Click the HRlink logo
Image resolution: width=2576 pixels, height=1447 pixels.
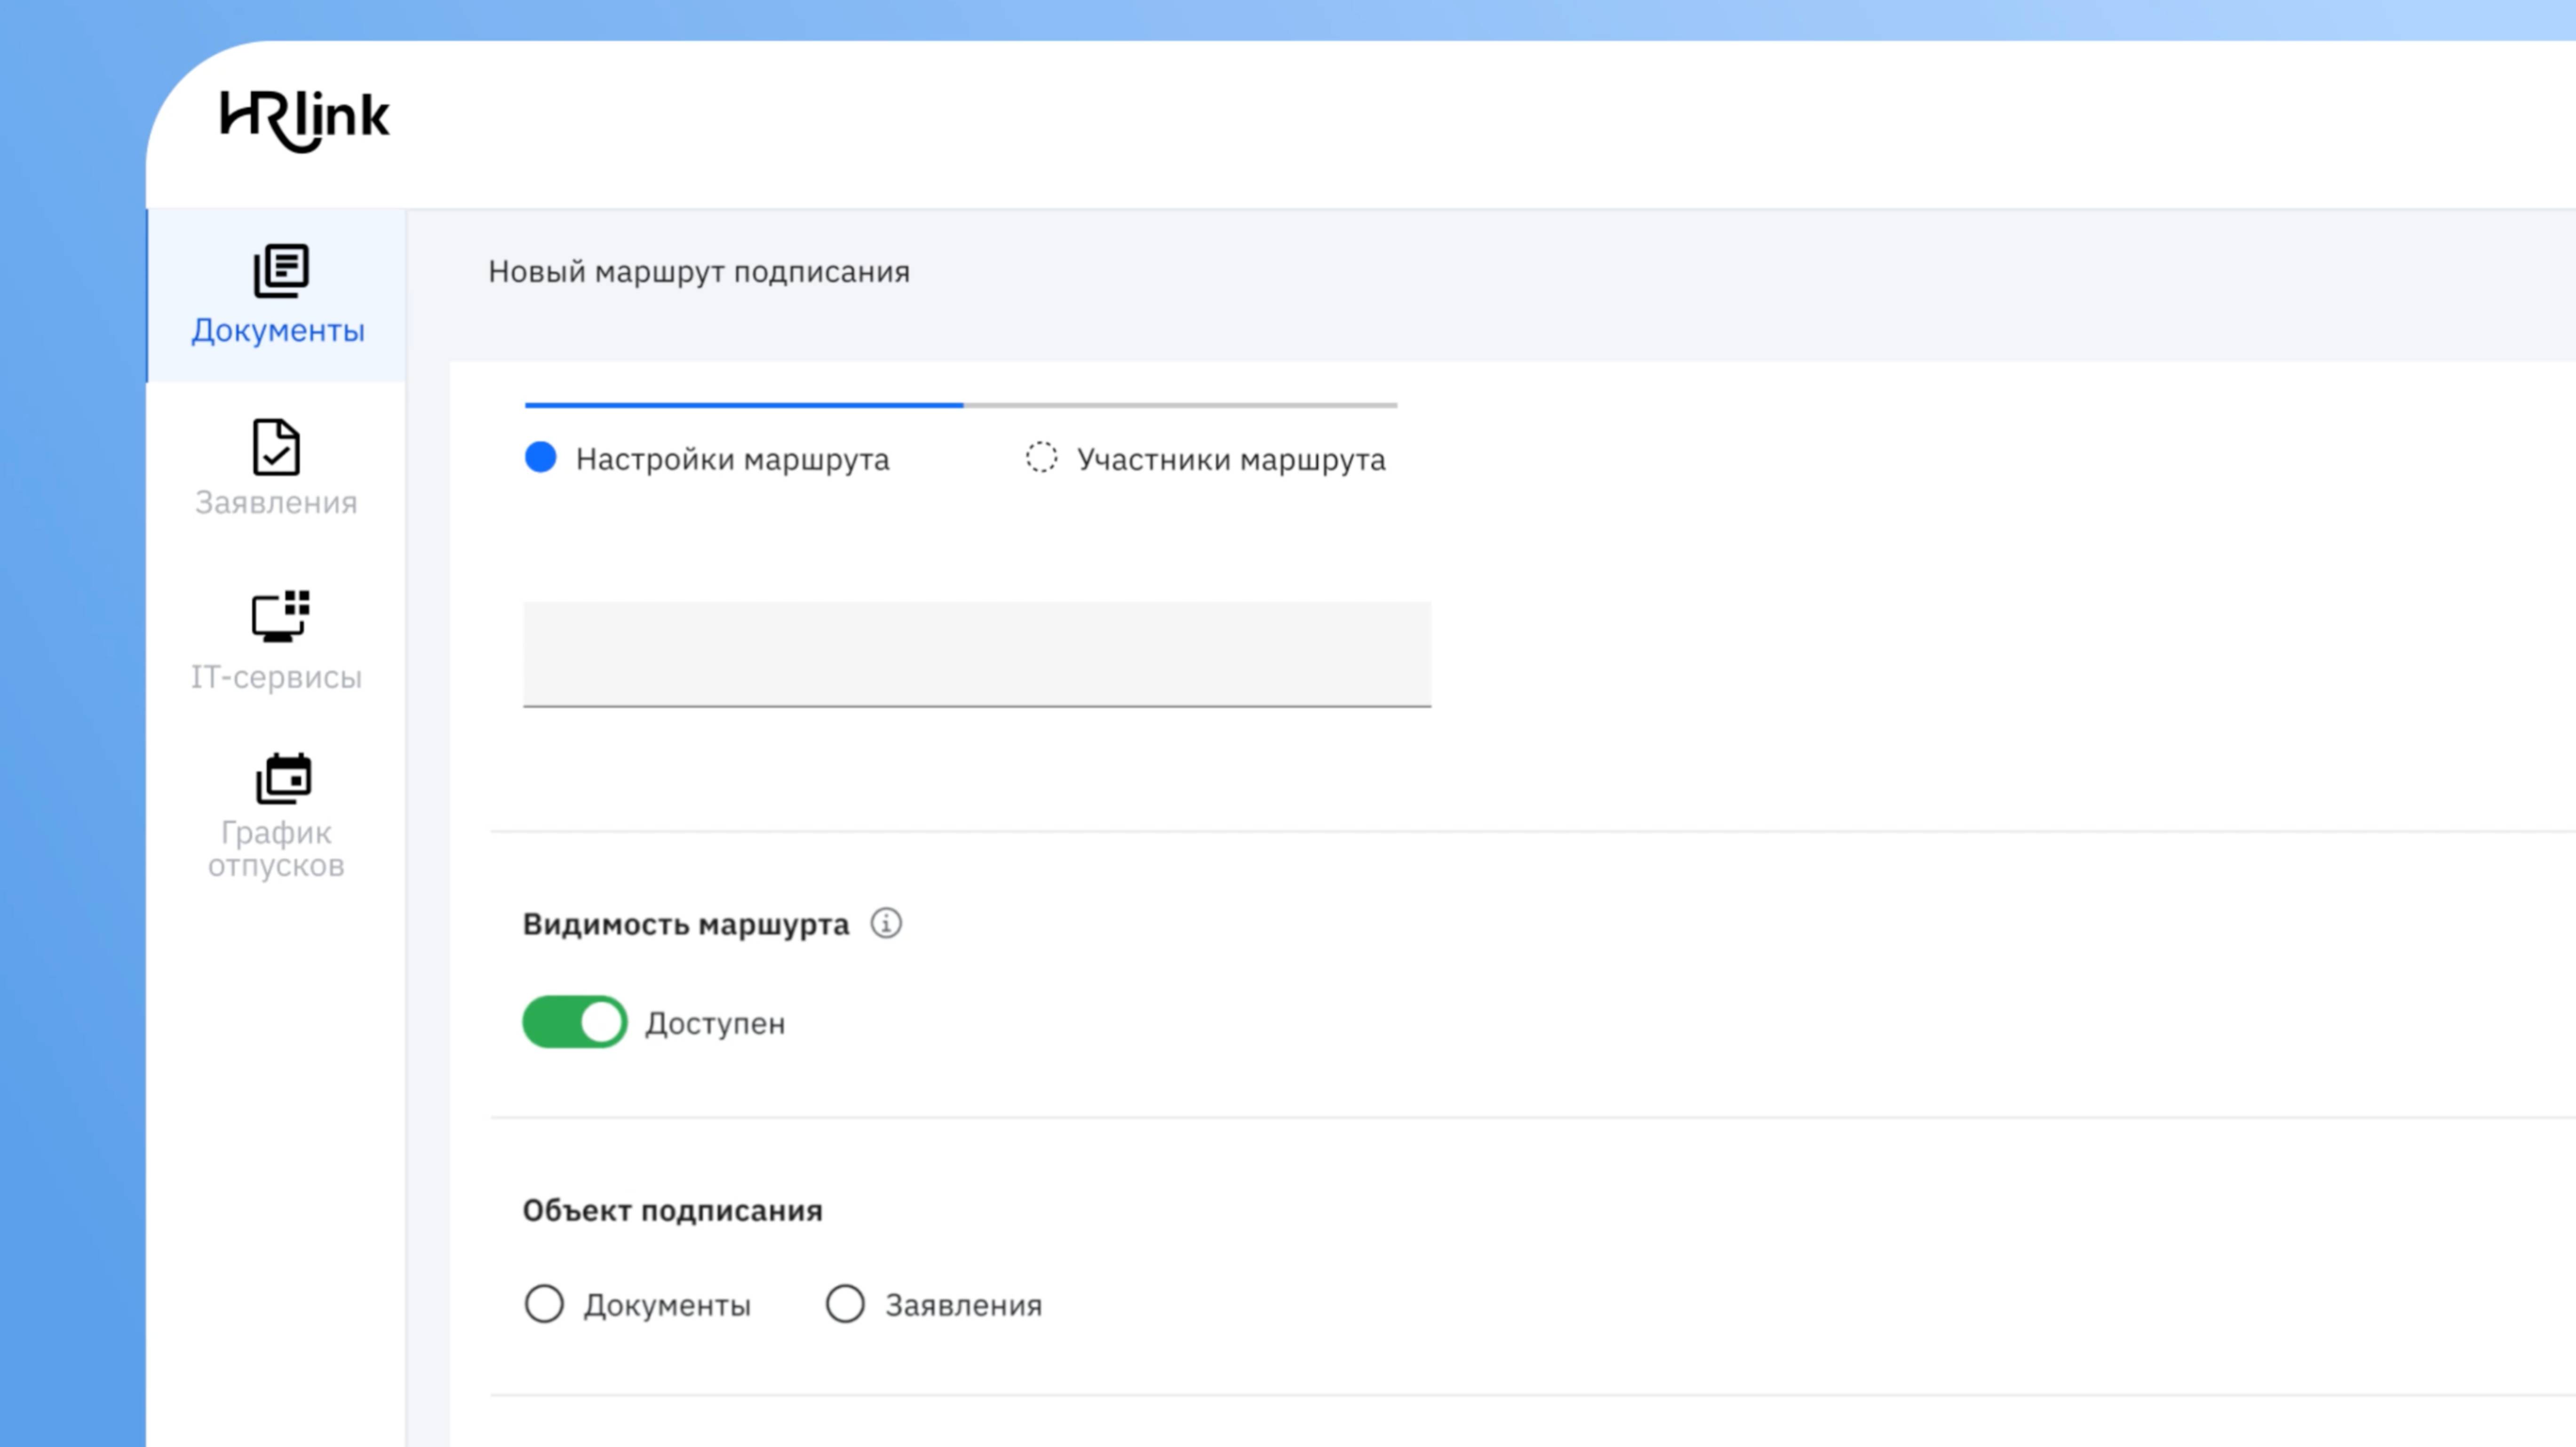(304, 120)
